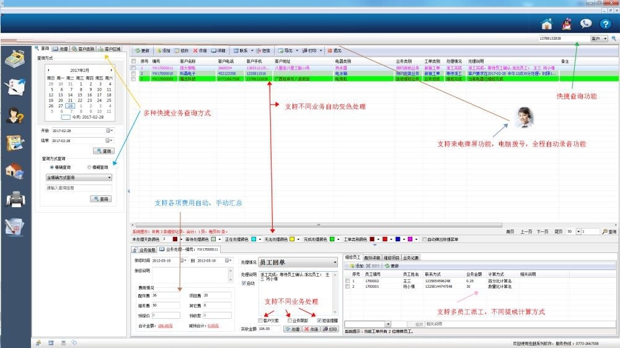
Task: Click the 下一页 next page link
Action: pos(542,232)
